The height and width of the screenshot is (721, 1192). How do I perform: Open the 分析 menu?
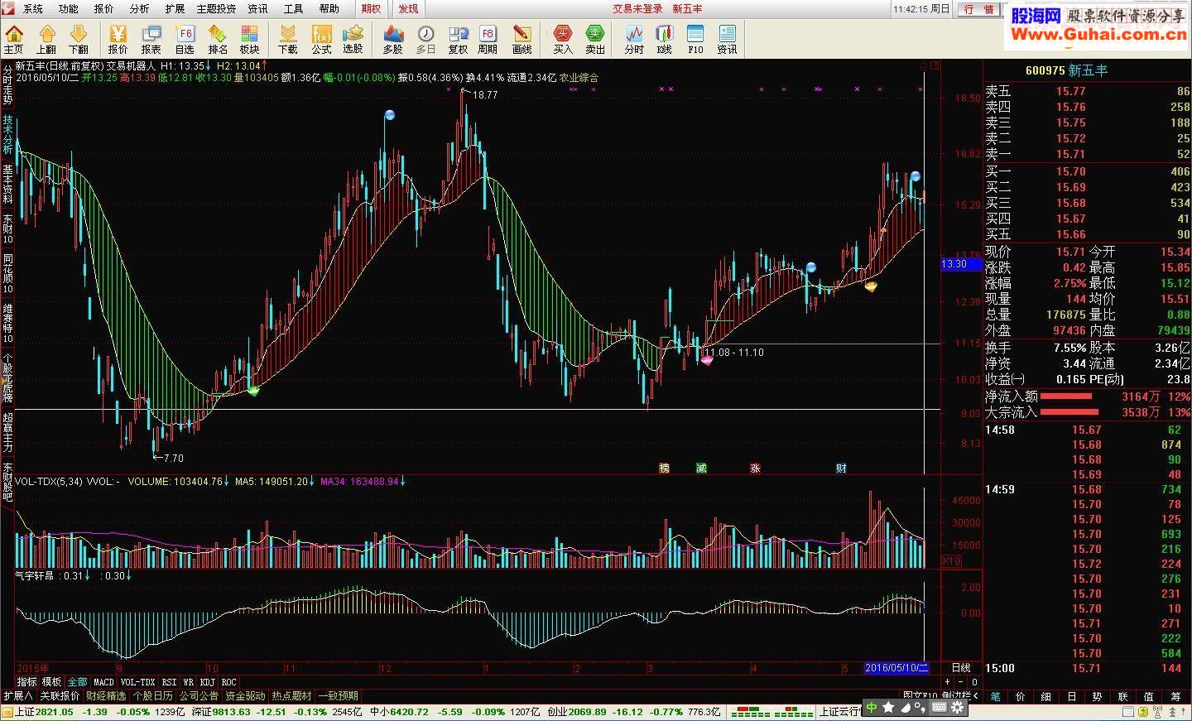[139, 8]
